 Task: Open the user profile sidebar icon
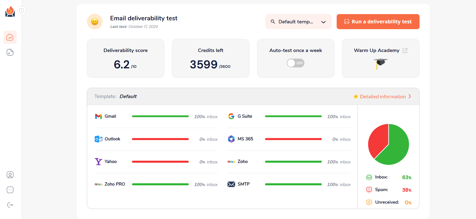pos(10,175)
